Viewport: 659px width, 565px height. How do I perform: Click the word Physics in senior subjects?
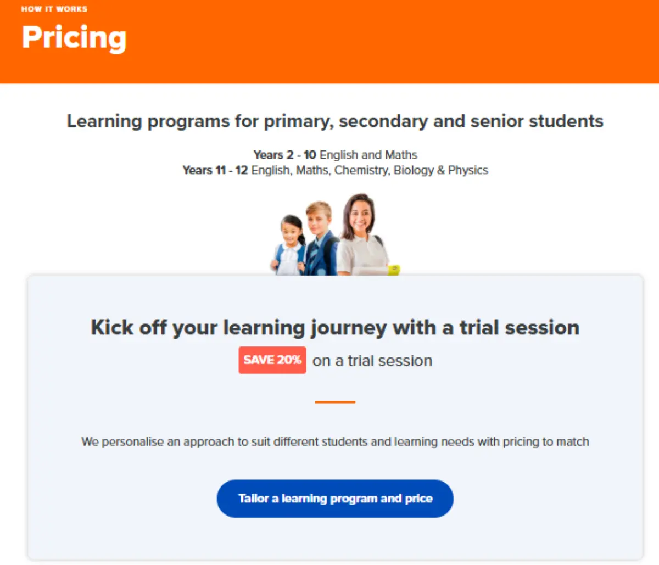pos(468,170)
